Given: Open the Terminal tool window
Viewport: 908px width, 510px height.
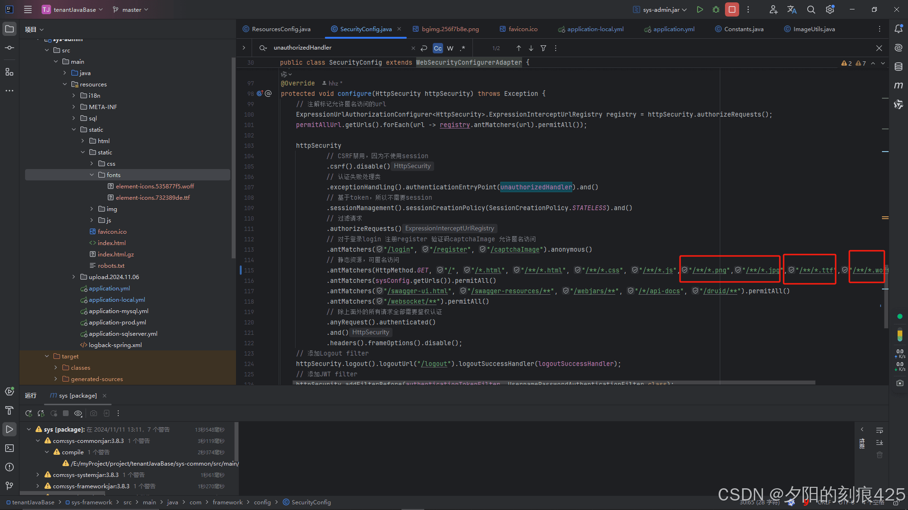Looking at the screenshot, I should [x=9, y=448].
